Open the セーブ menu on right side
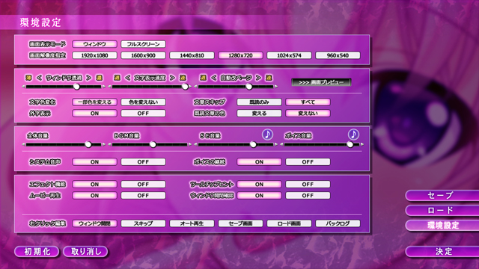 (x=442, y=196)
